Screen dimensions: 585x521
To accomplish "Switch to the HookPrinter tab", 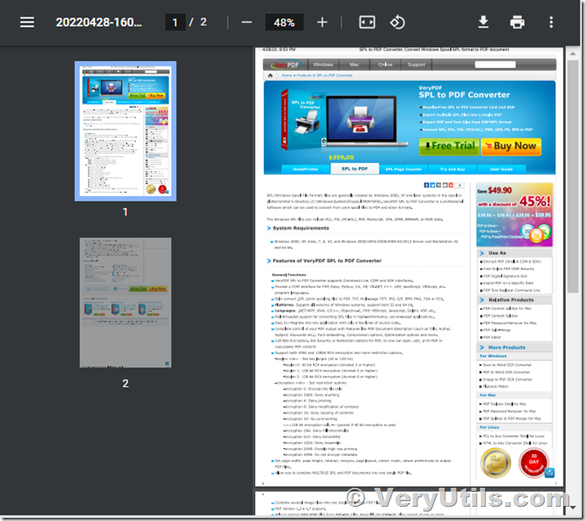I will (x=306, y=169).
